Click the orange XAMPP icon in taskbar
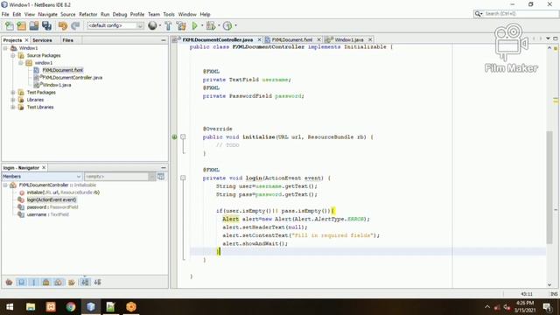Viewport: 560px width, 315px height. [x=51, y=307]
